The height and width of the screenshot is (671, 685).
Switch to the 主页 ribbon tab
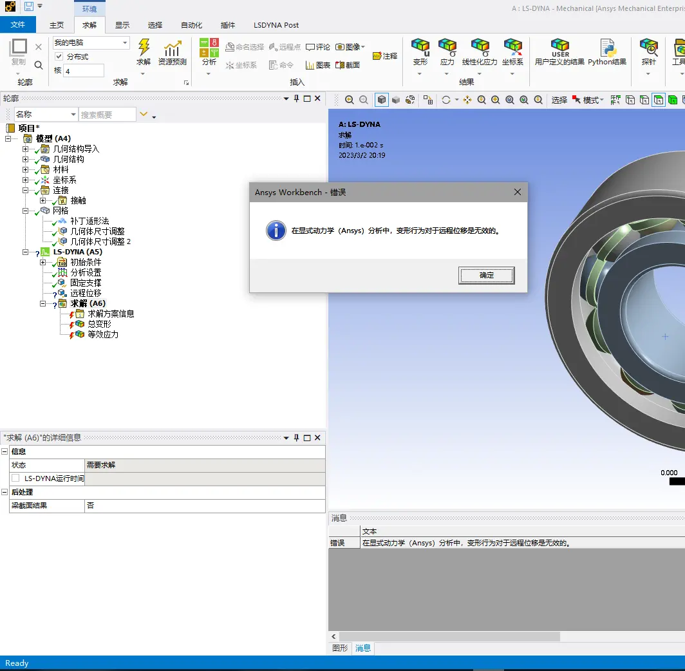point(57,25)
